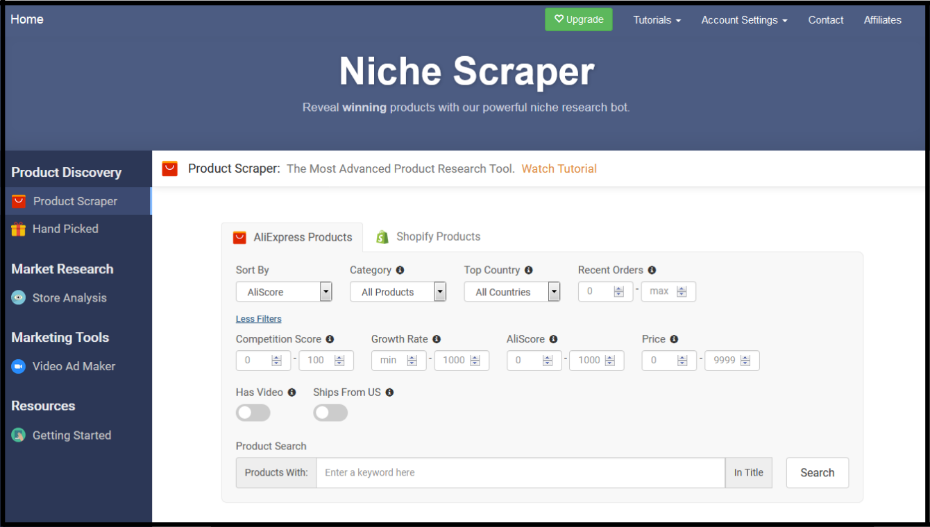This screenshot has width=930, height=527.
Task: Click the AliExpress icon beside Product Scraper sidebar
Action: click(x=19, y=201)
